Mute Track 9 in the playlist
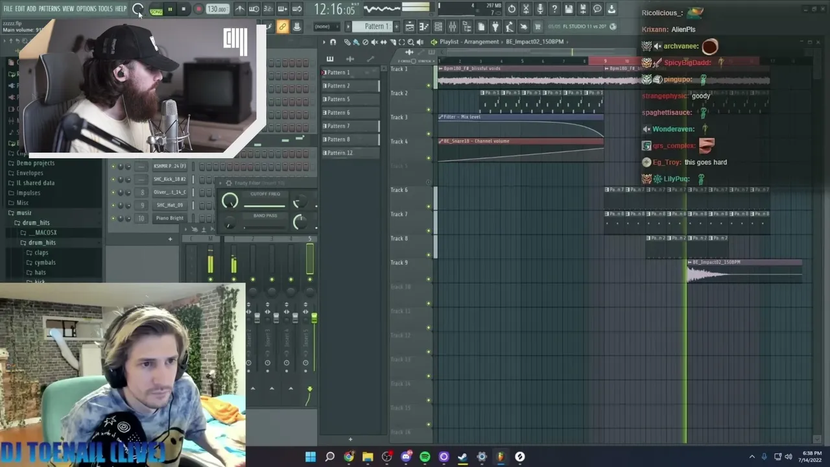This screenshot has width=830, height=467. (x=428, y=279)
